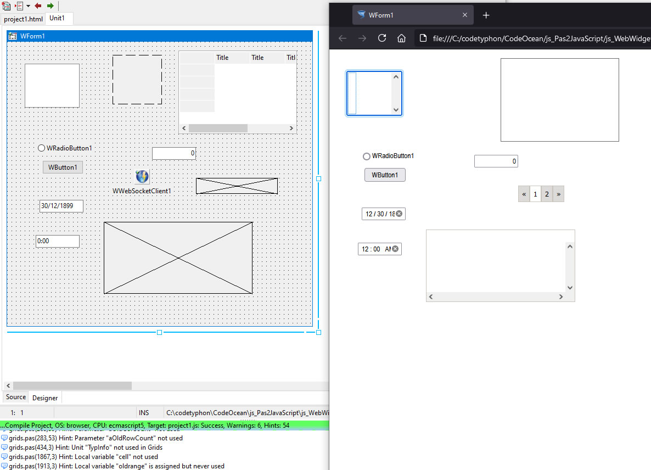Select WRadioButton1 in the browser page
Viewport: 651px width, 470px height.
point(367,156)
